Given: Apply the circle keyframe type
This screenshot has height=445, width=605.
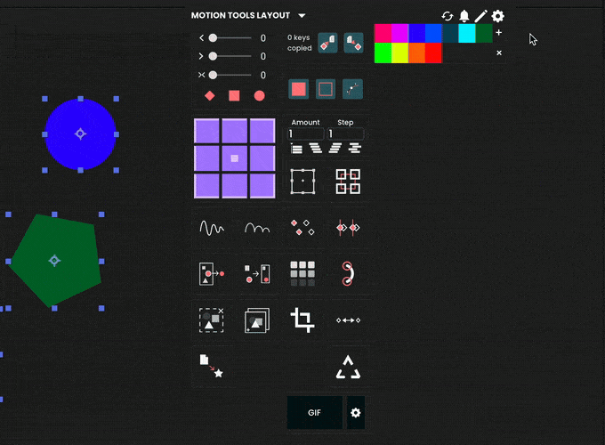Looking at the screenshot, I should tap(259, 96).
